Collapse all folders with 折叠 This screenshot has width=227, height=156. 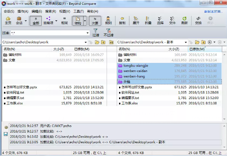coord(148,21)
